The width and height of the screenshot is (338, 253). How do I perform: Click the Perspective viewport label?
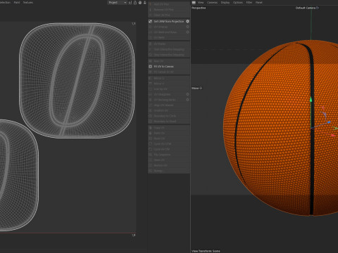(x=199, y=8)
